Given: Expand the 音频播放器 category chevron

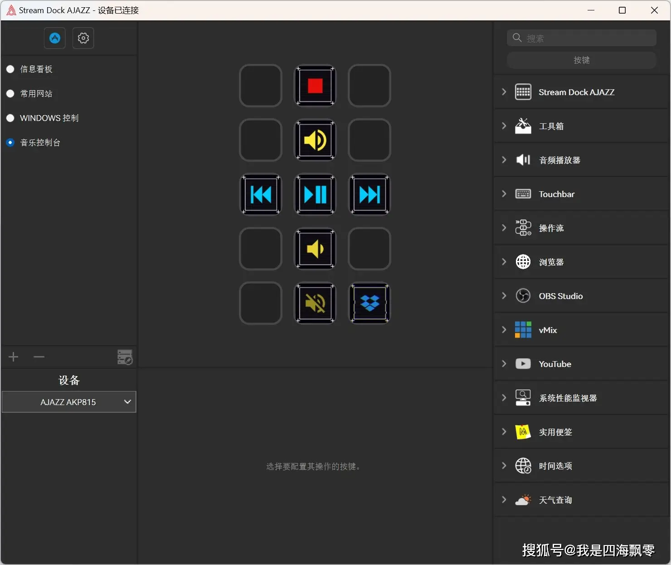Looking at the screenshot, I should (504, 160).
